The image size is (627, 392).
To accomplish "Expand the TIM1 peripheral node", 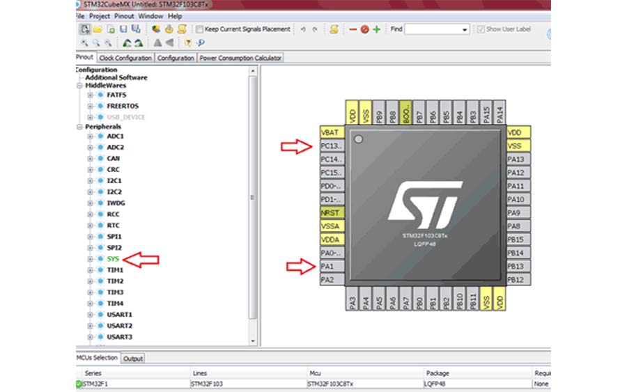I will pos(90,270).
